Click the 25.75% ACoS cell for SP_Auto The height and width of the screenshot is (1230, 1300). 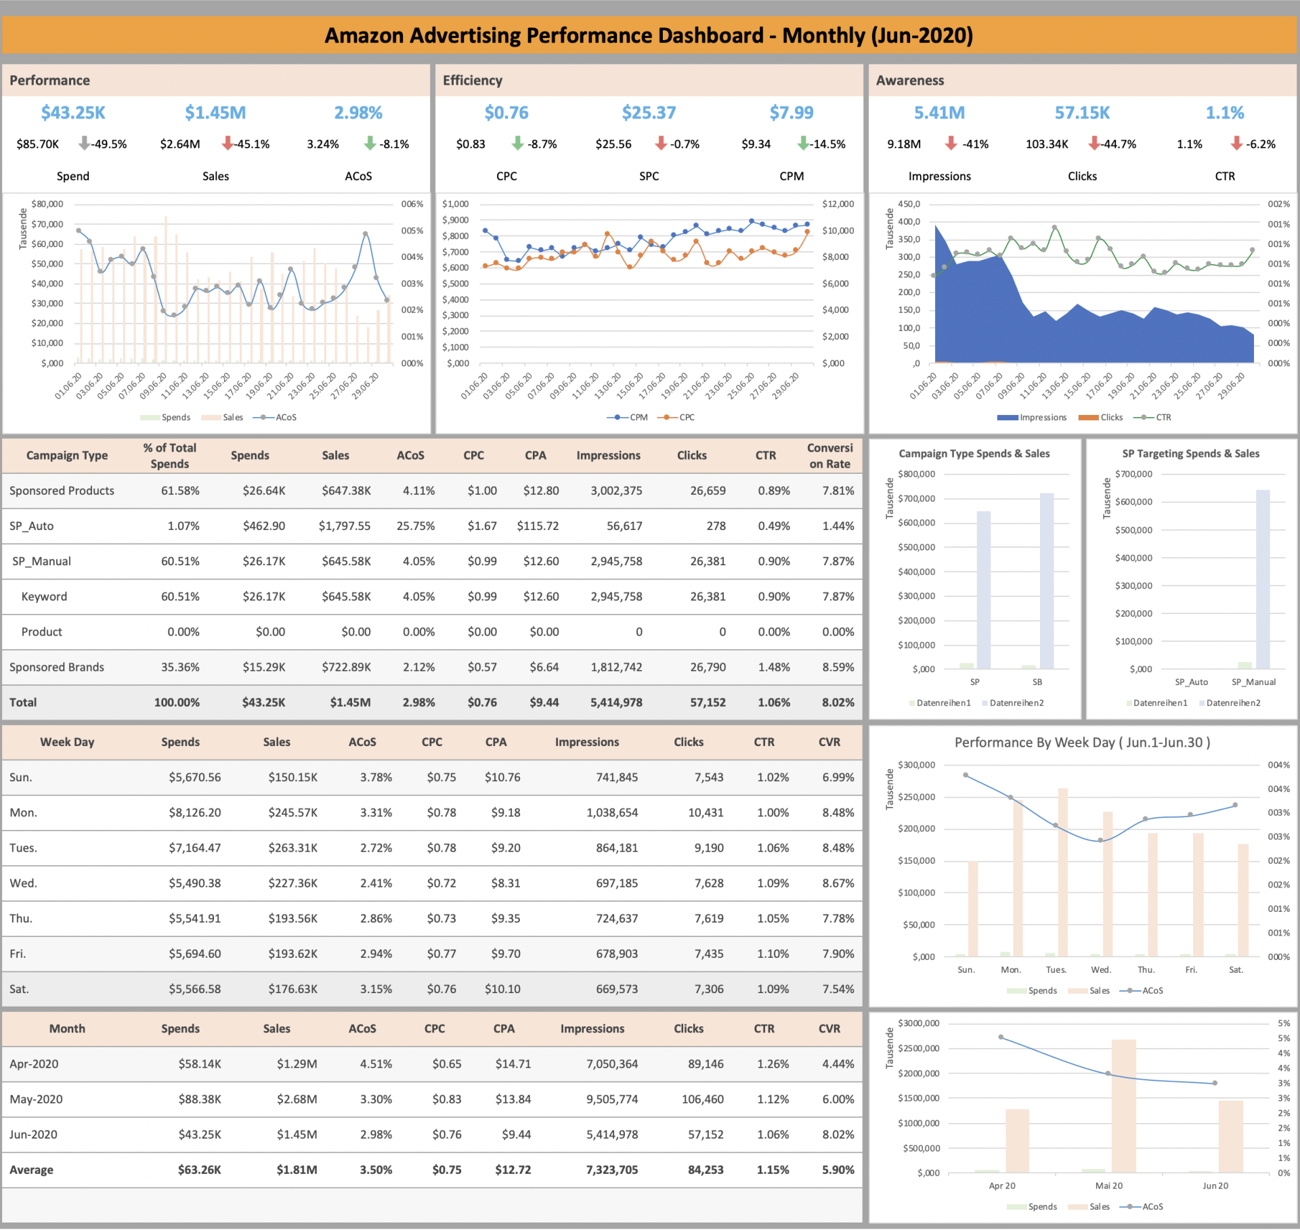[416, 526]
